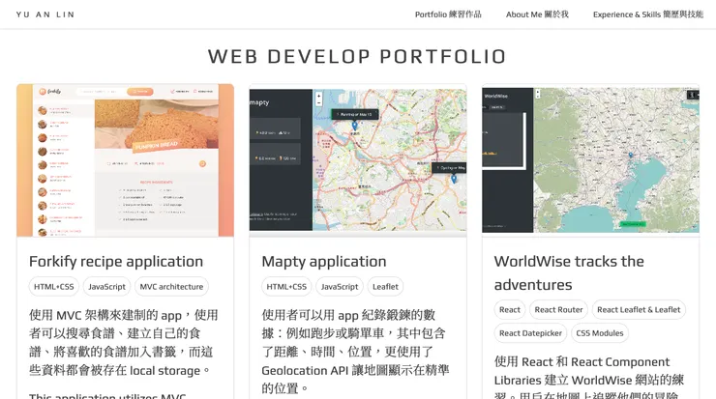This screenshot has height=399, width=716.
Task: Click the WEB DEVELOP PORTFOLIO heading
Action: pos(357,57)
